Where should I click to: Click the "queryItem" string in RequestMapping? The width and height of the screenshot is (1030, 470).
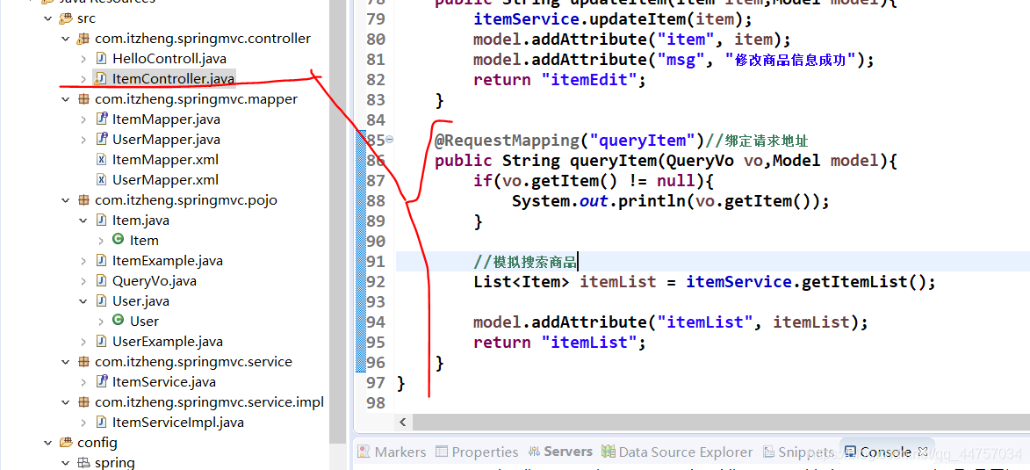pyautogui.click(x=642, y=140)
